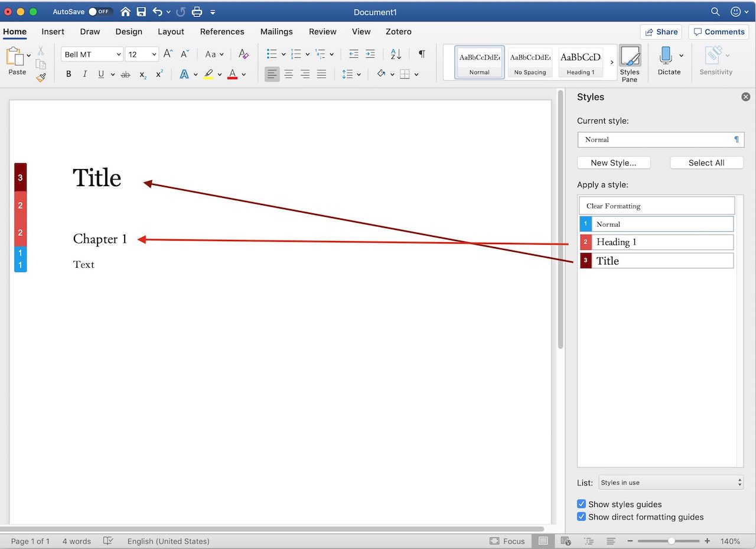
Task: Switch to Web Layout view in status bar
Action: 565,541
